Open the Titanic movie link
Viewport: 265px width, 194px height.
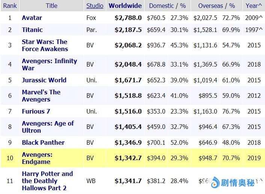click(x=32, y=30)
